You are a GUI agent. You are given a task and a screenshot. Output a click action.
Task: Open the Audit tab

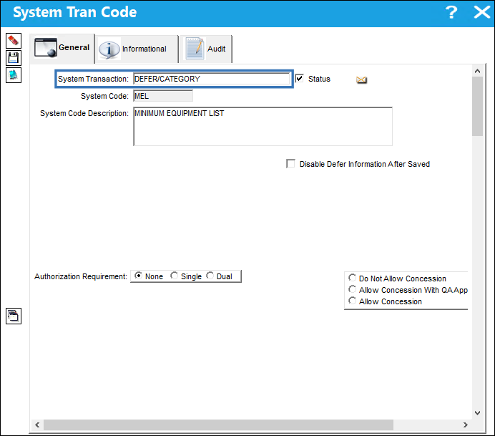point(206,49)
